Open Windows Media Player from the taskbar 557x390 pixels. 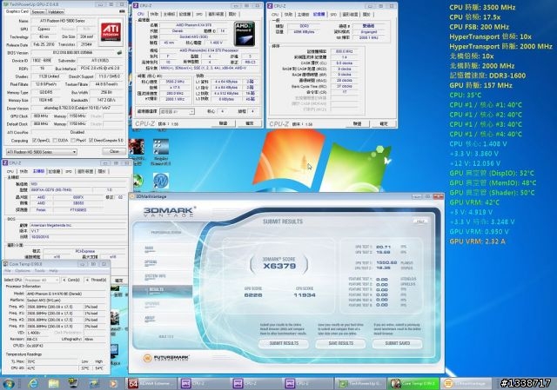point(113,383)
